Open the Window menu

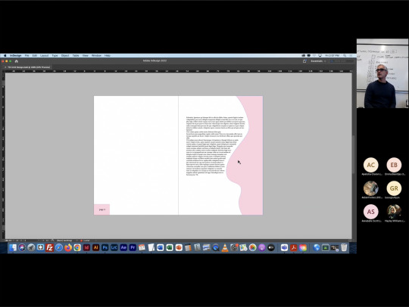[x=96, y=55]
